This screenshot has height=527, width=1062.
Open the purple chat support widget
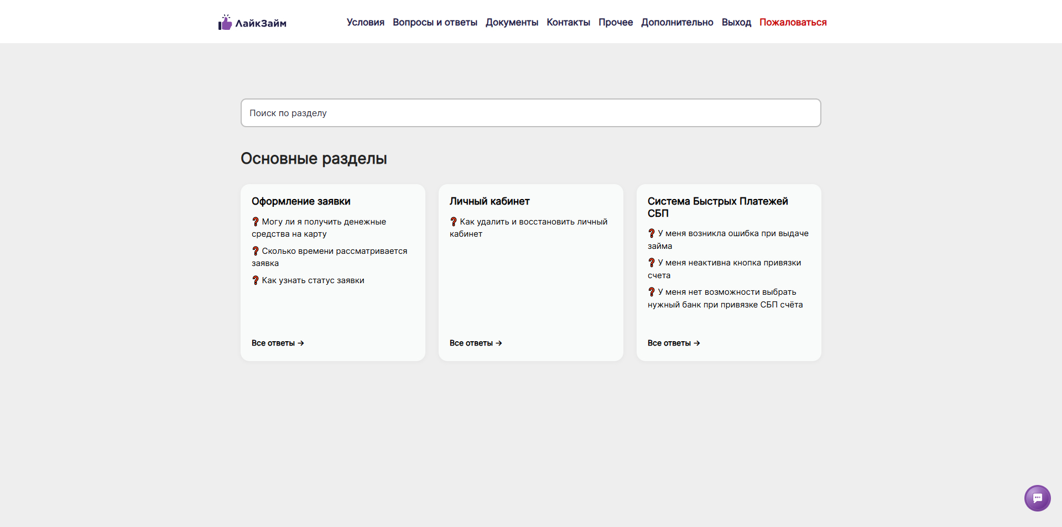[1037, 498]
